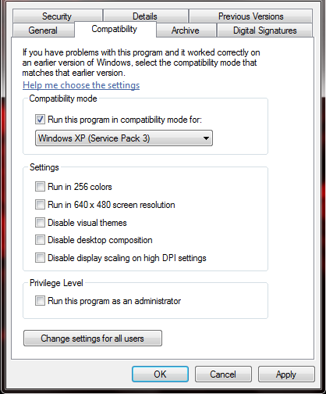Tick Disable visual themes checkbox
Viewport: 326px width, 394px height.
40,223
